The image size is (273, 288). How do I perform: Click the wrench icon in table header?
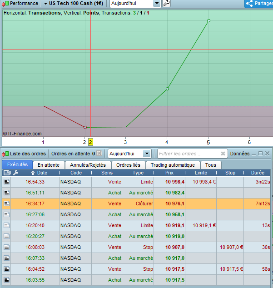click(x=16, y=173)
